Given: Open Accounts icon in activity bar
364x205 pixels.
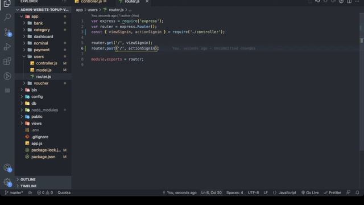Looking at the screenshot, I should (x=7, y=167).
